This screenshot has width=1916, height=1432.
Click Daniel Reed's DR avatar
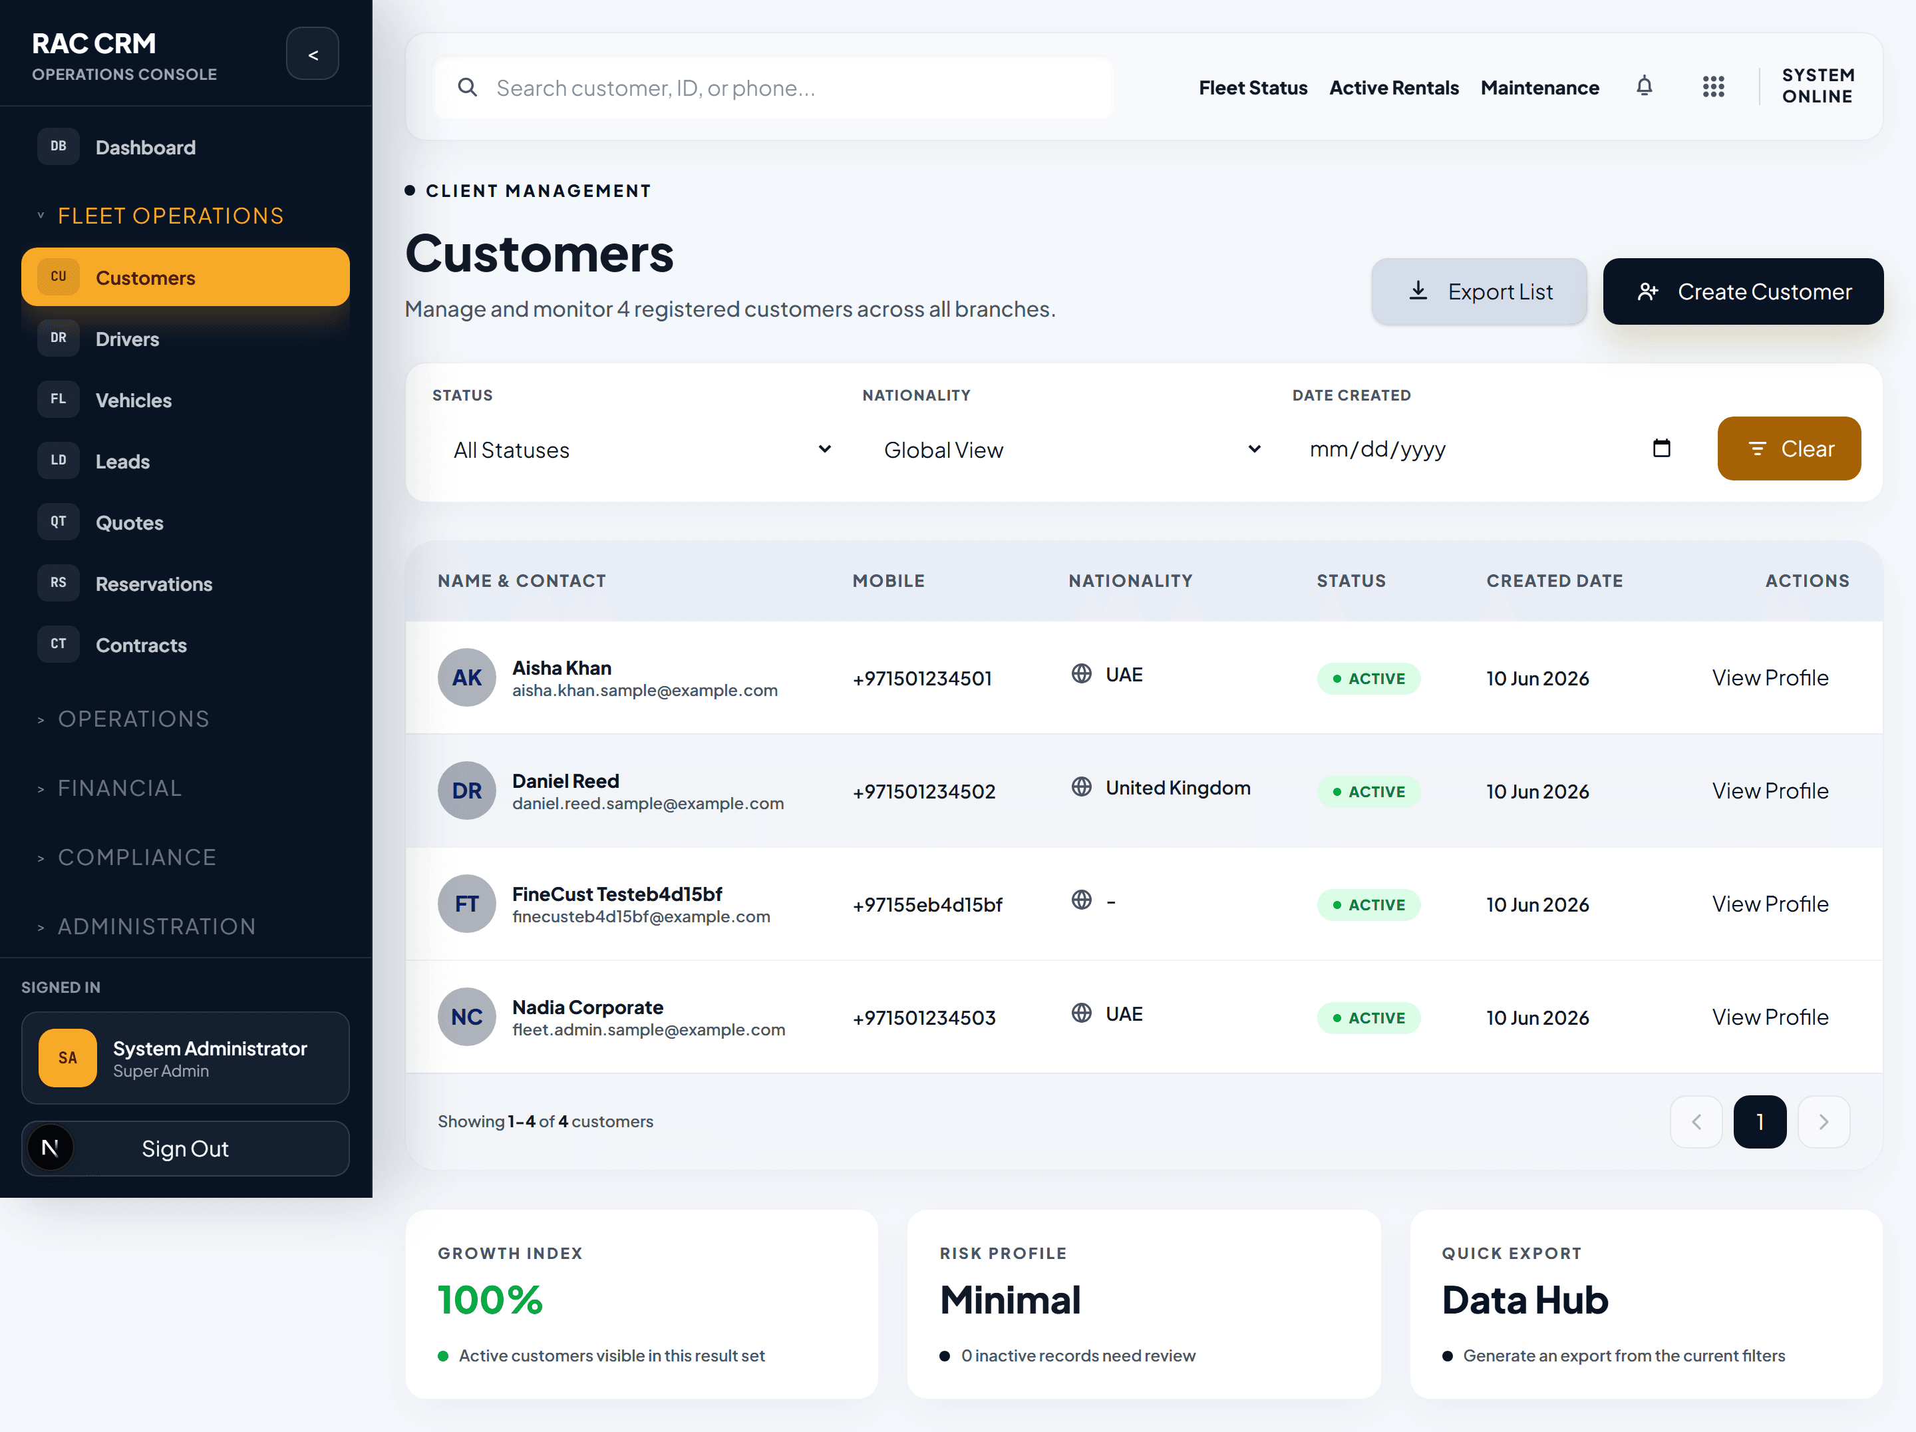[x=467, y=791]
